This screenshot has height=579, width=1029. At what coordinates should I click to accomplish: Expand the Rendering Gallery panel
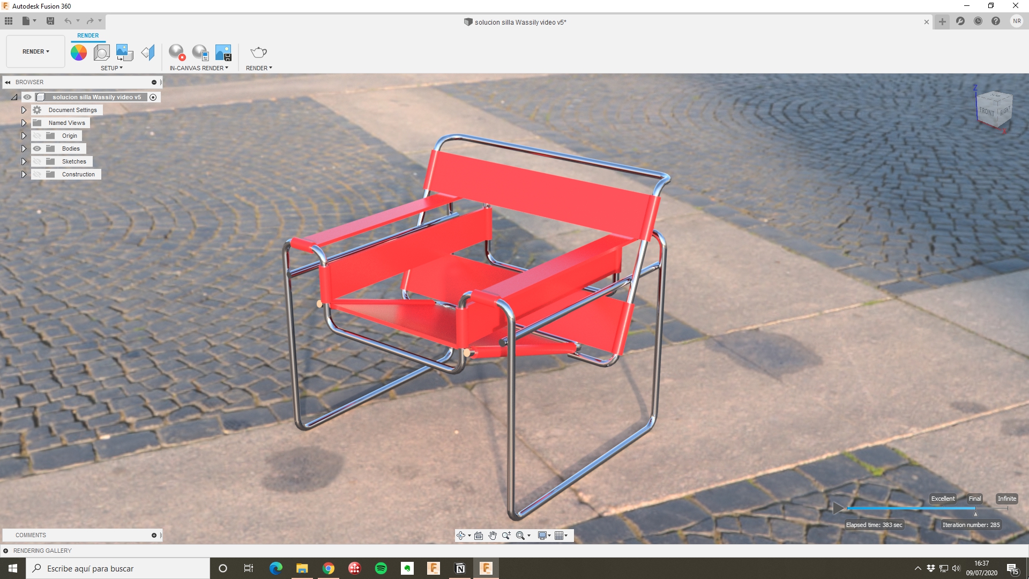(x=6, y=551)
